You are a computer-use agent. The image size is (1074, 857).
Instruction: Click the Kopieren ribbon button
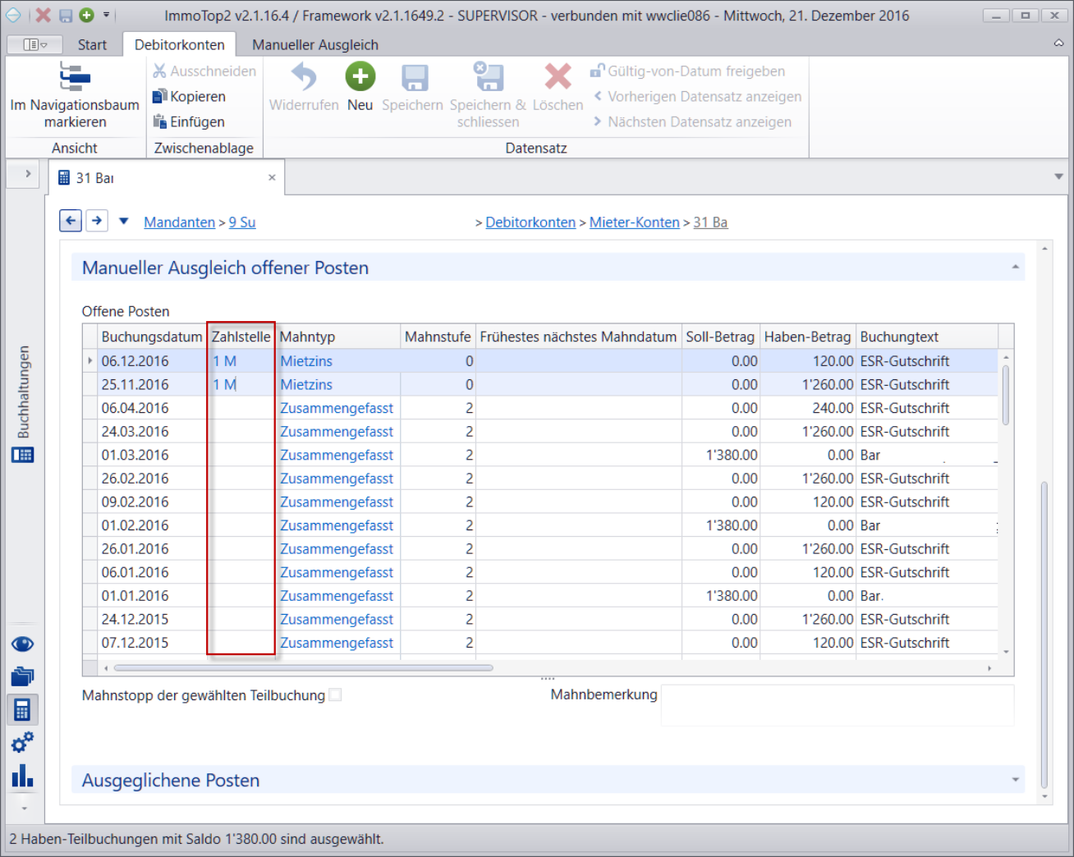[x=190, y=97]
